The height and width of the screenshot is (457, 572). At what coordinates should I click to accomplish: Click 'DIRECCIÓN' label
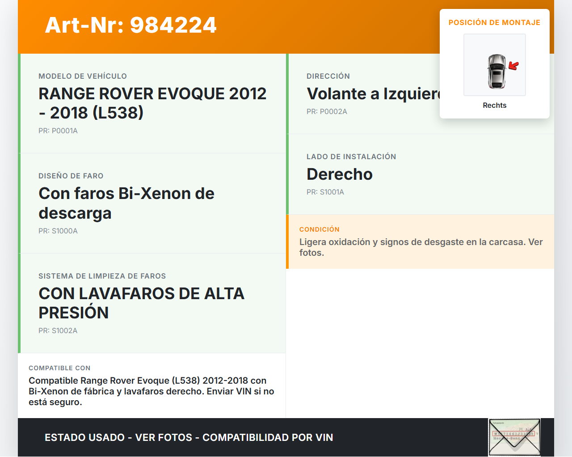(328, 76)
